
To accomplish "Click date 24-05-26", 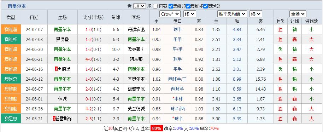I will point(34,109).
